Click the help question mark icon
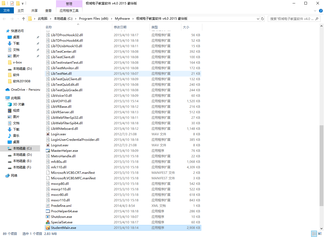Image resolution: width=324 pixels, height=237 pixels. 321,11
